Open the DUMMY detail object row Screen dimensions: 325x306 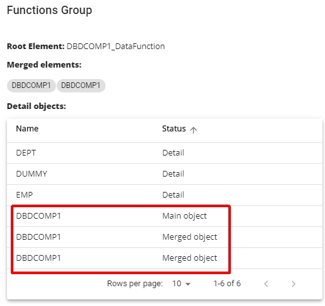coord(165,174)
